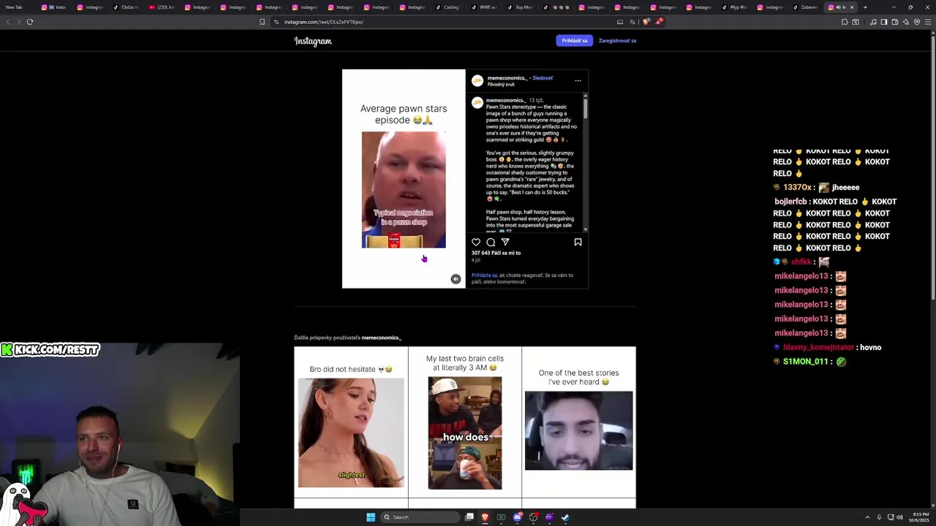Open the page translate icon in address bar
The width and height of the screenshot is (936, 526).
coord(633,22)
